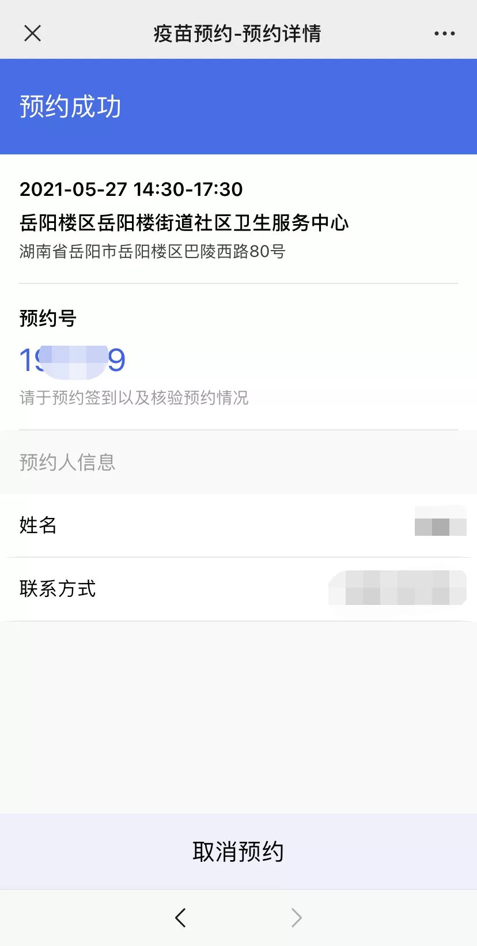Tap the 预约人信息 section header

tap(67, 462)
